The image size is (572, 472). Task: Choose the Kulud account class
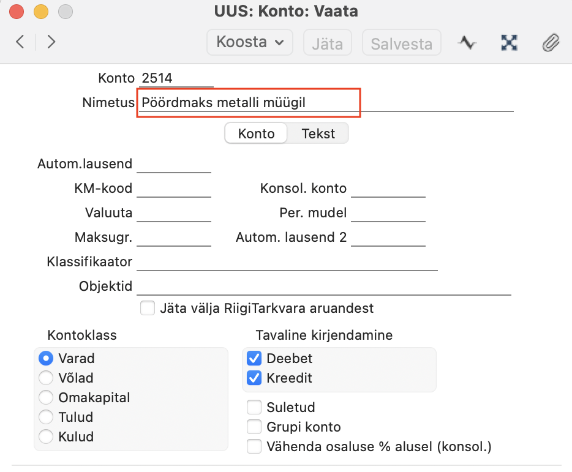tap(46, 436)
